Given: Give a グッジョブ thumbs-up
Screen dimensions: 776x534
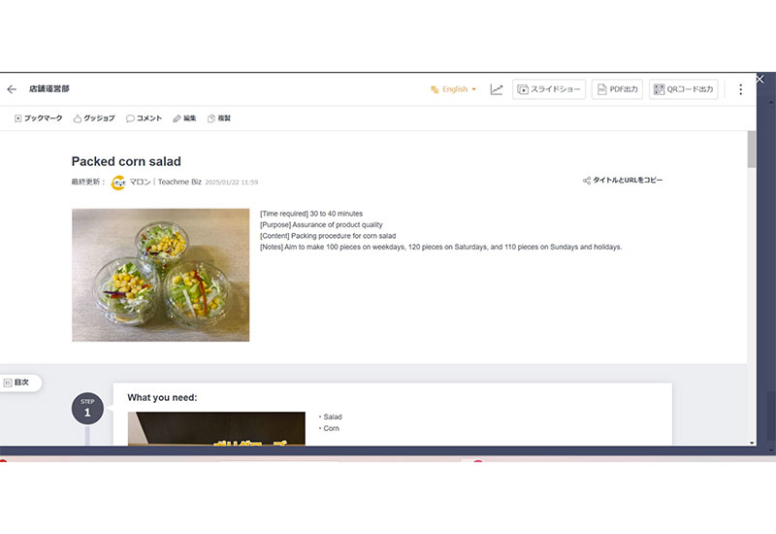Looking at the screenshot, I should 93,118.
